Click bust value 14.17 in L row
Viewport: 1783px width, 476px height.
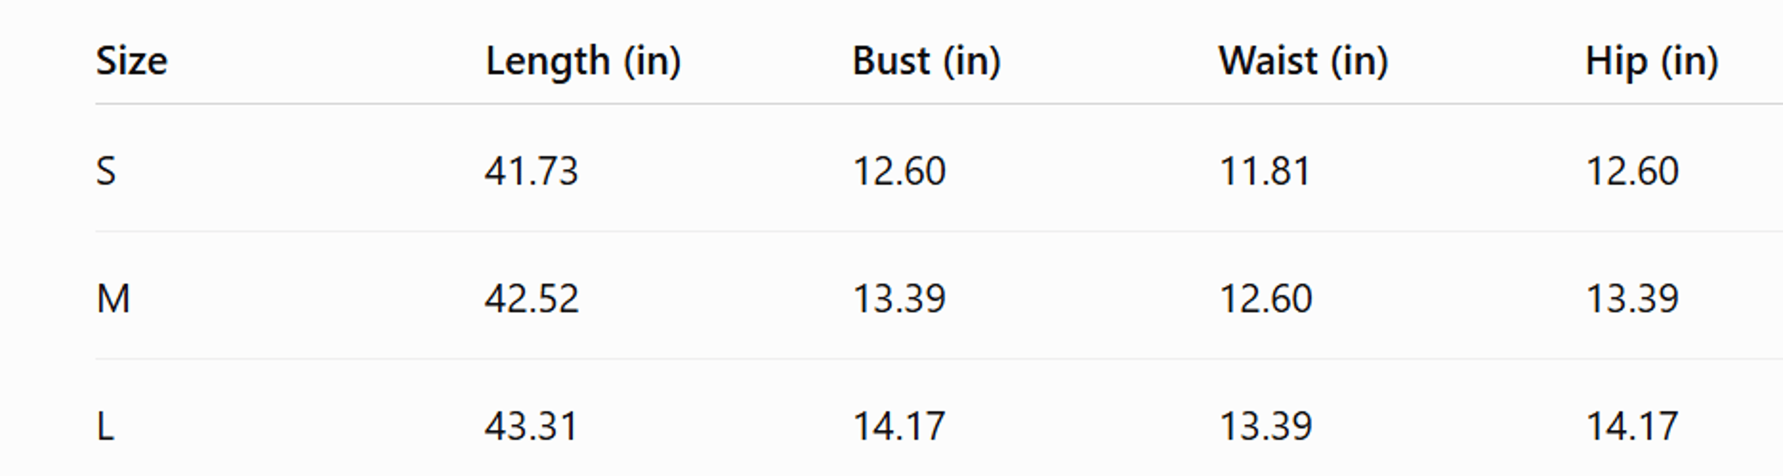click(898, 425)
